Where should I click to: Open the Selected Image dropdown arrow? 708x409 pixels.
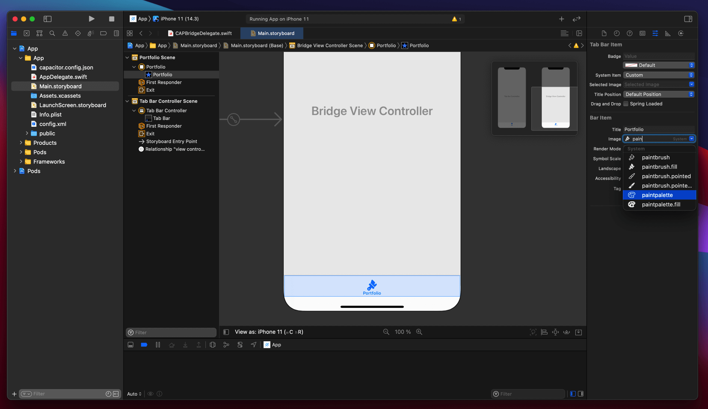coord(691,84)
